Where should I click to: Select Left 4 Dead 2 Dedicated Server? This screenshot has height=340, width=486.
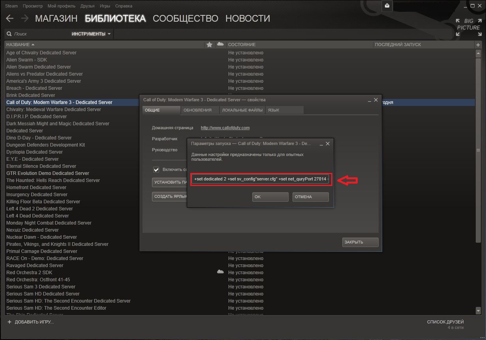pos(39,209)
